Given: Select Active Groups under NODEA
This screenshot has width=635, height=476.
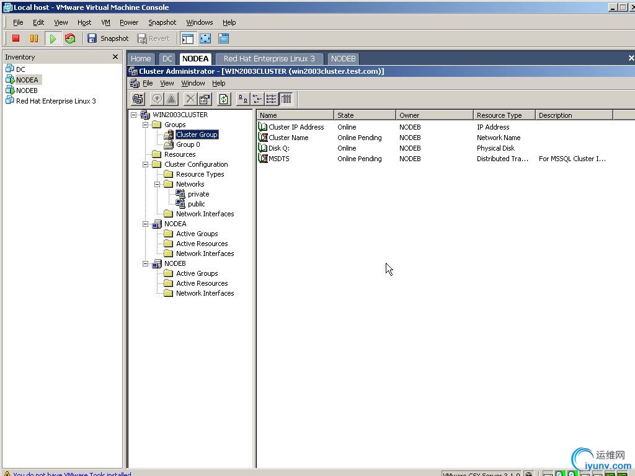Looking at the screenshot, I should point(197,234).
